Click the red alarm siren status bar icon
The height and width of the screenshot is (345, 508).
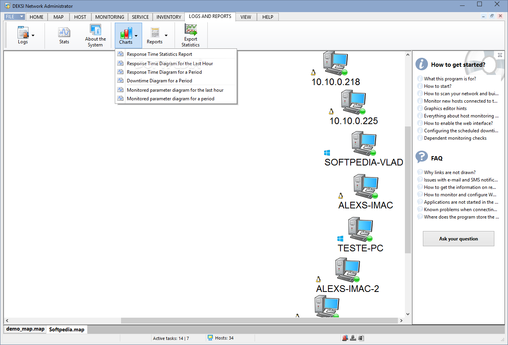345,338
